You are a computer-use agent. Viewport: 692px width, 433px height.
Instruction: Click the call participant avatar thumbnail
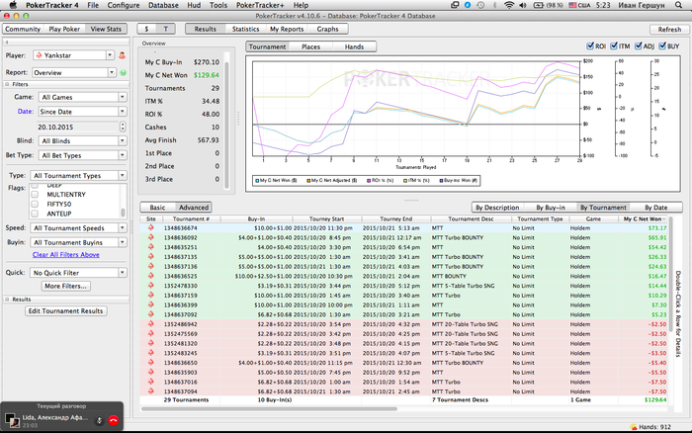click(12, 420)
